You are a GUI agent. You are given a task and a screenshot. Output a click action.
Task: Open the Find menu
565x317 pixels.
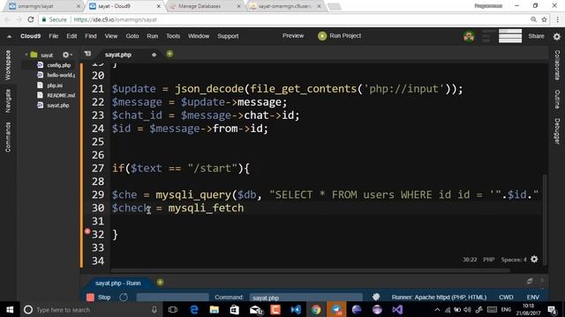91,36
